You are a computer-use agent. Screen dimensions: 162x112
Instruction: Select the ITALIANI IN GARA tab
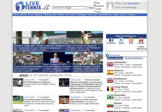click(x=56, y=75)
